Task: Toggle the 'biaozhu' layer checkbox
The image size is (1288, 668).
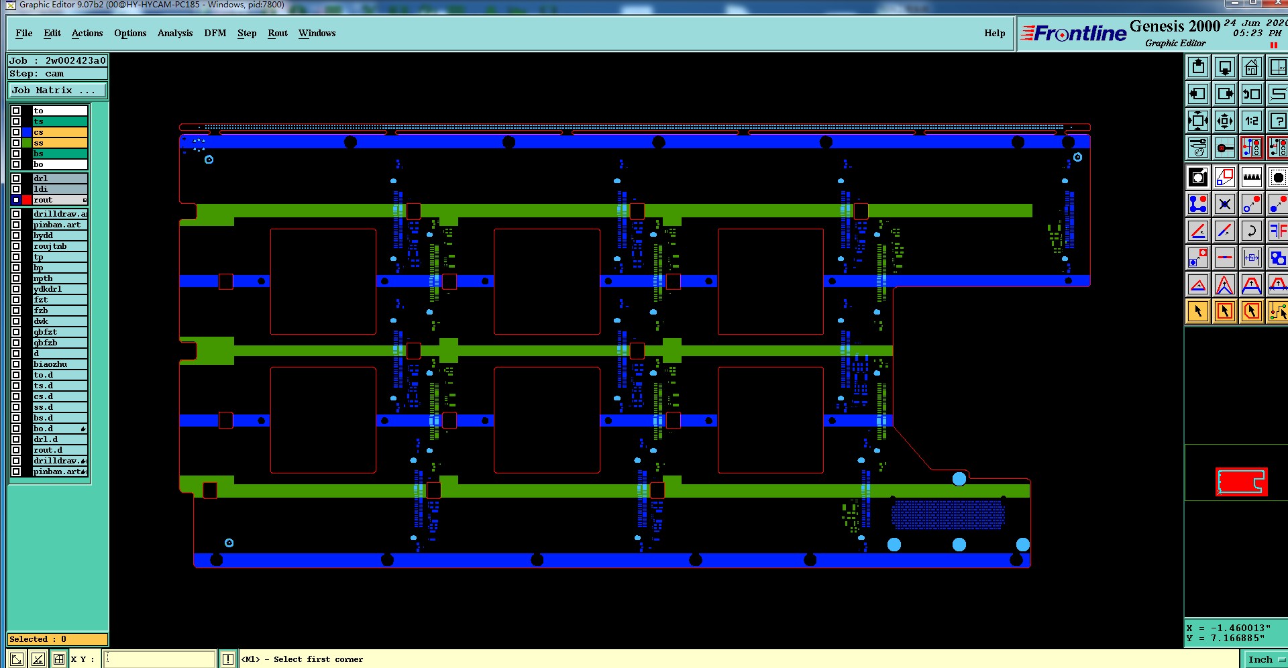Action: coord(16,364)
